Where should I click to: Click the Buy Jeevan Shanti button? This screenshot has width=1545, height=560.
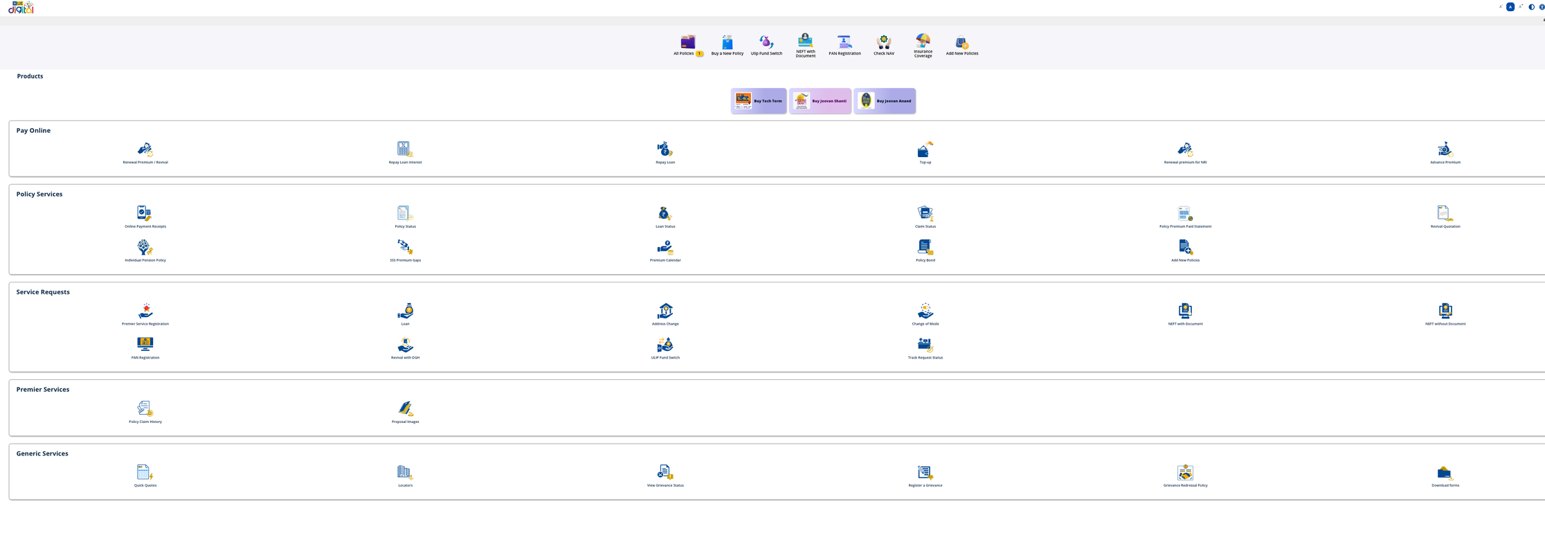point(820,101)
